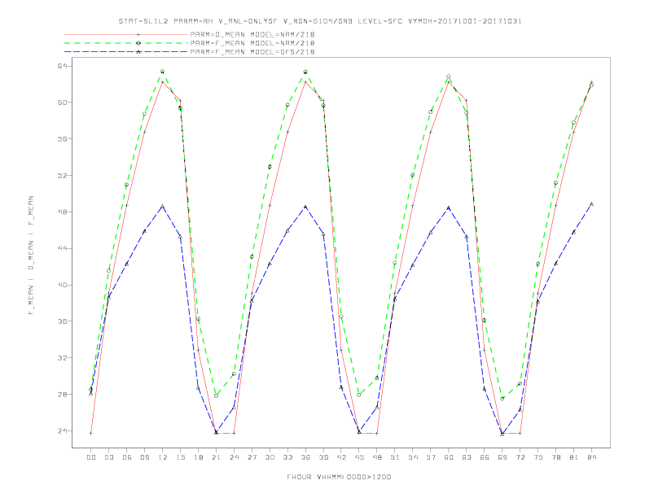
Task: Click x-axis tick label 00
Action: tap(91, 457)
